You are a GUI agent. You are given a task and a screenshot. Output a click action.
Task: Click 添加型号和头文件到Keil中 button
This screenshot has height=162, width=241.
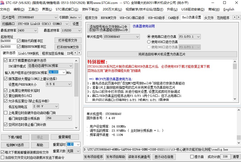coord(108,28)
